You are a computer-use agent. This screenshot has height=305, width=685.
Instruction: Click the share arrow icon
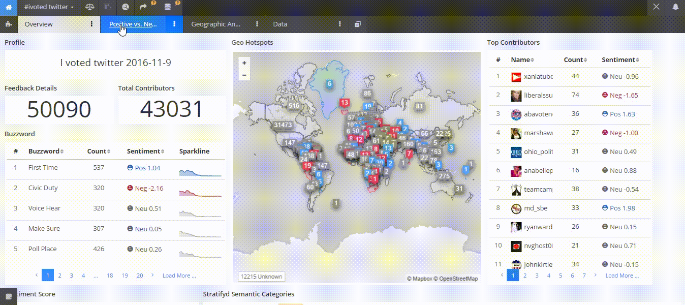[143, 7]
